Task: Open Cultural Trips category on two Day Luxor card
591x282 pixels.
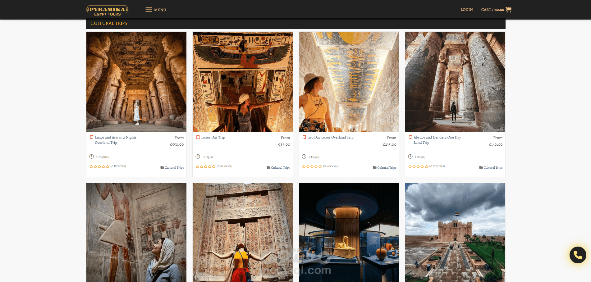Action: coord(387,168)
